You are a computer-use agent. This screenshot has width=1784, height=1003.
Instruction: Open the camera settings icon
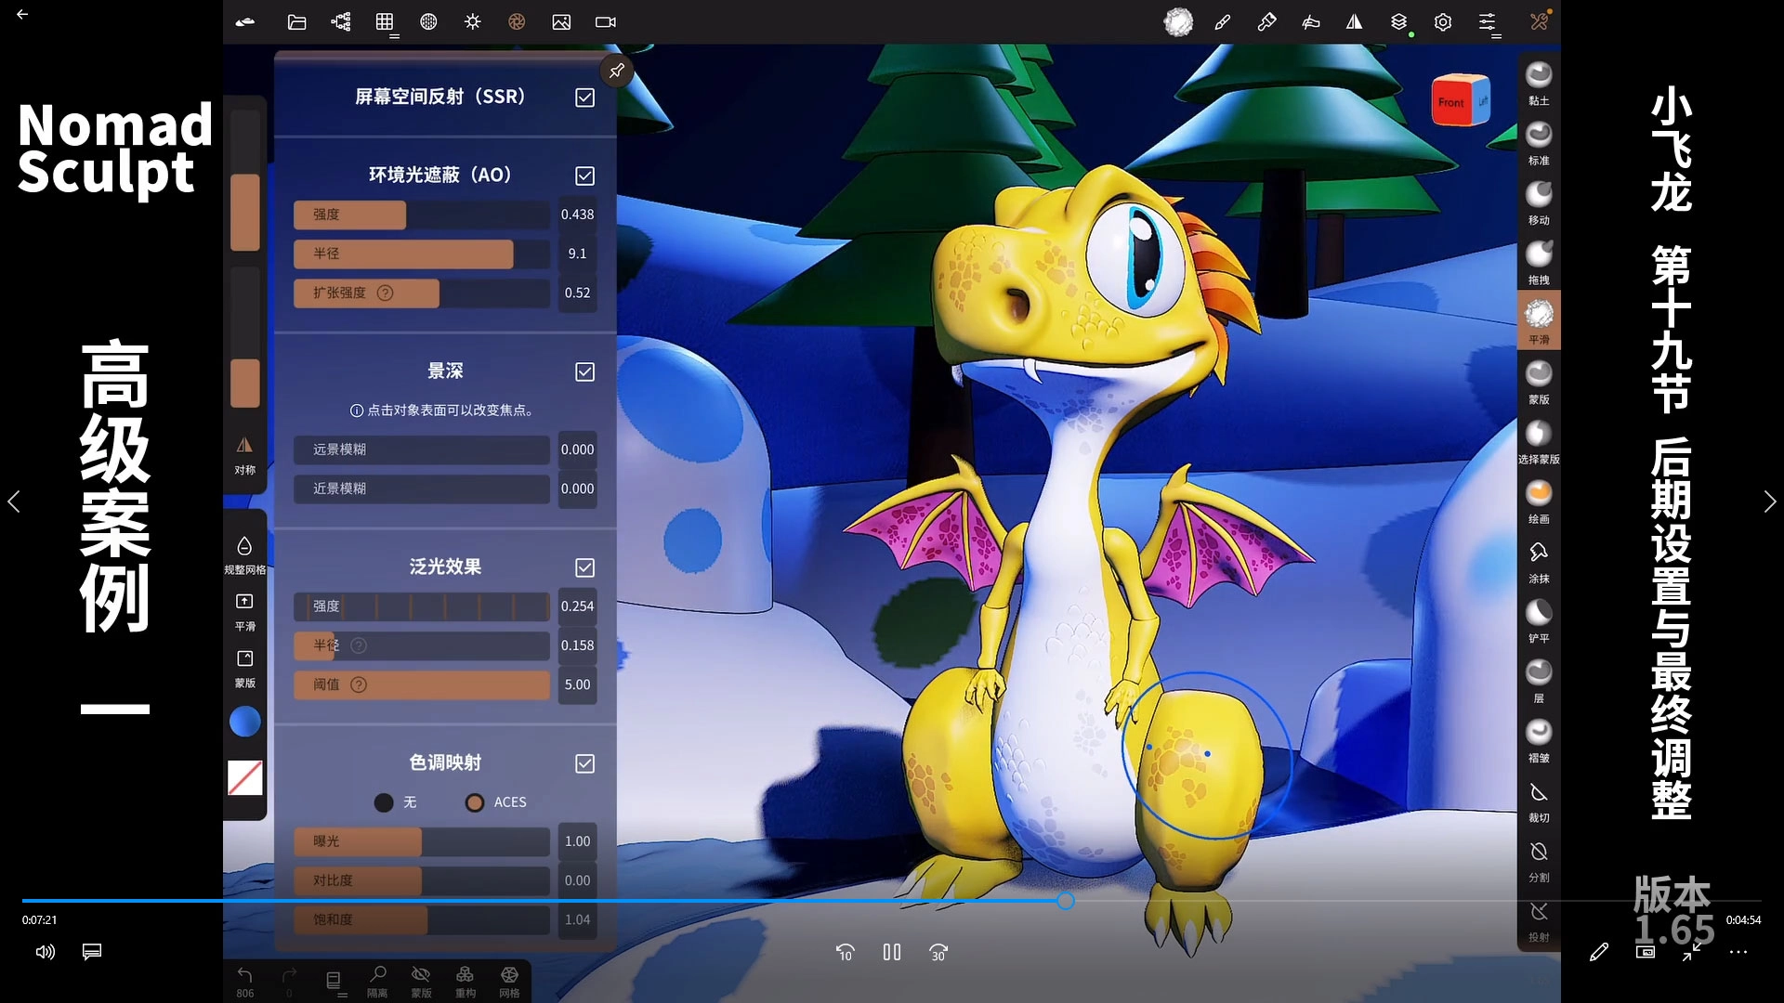606,22
